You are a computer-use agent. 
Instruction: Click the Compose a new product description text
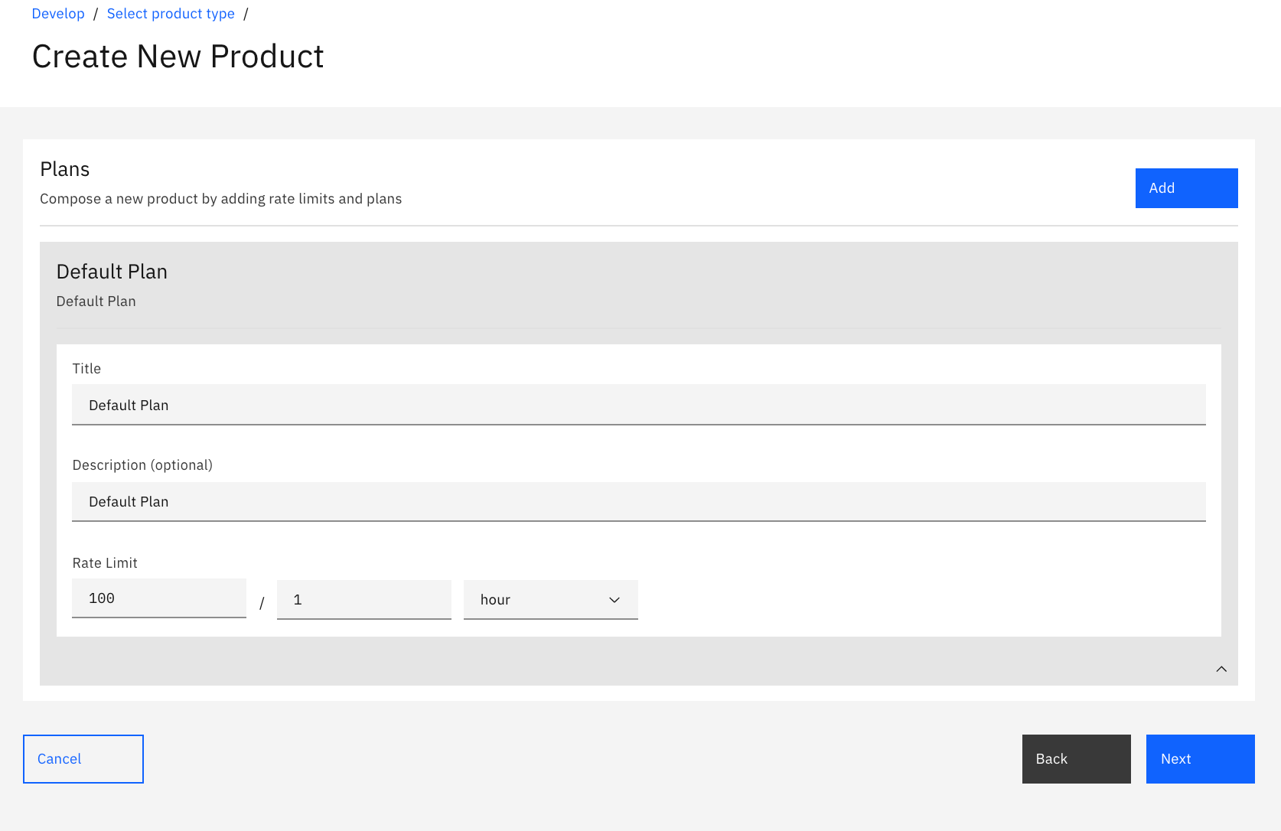coord(220,198)
